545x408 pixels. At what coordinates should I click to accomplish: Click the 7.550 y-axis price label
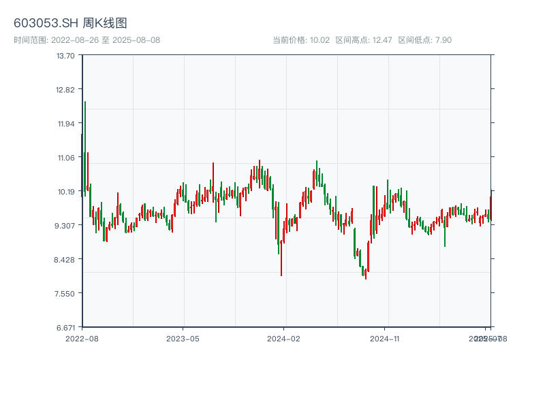point(65,294)
